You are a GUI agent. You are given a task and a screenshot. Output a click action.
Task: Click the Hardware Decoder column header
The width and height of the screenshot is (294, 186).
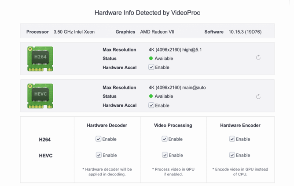click(x=107, y=125)
